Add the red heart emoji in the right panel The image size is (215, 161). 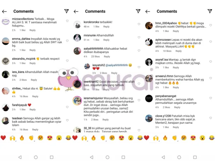point(147,138)
